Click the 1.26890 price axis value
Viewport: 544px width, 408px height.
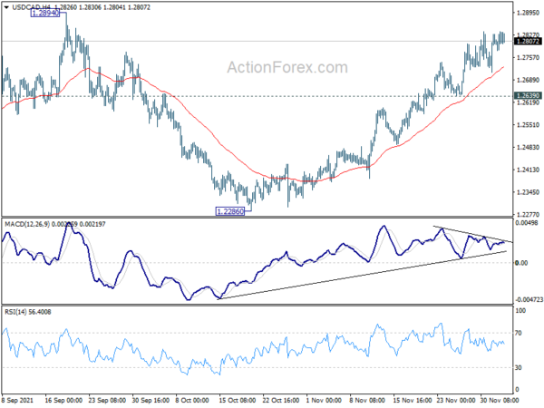pos(529,80)
